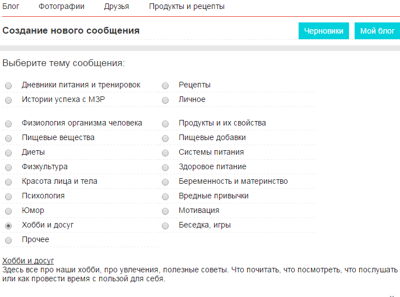400x297 pixels.
Task: Choose the Рецепты topic option
Action: click(x=165, y=86)
